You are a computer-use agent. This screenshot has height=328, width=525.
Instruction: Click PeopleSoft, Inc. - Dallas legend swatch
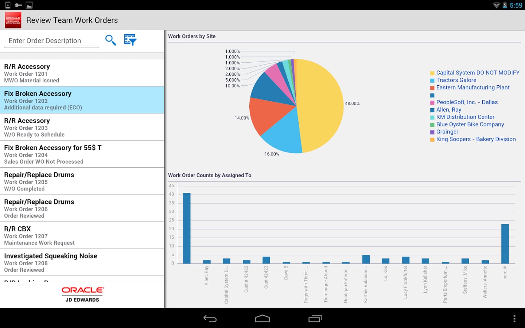pos(432,103)
